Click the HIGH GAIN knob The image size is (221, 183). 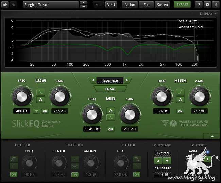[200, 97]
